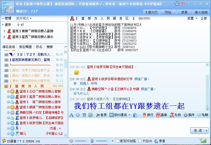Adjust the microphone volume slider
The height and width of the screenshot is (145, 211).
point(103,141)
